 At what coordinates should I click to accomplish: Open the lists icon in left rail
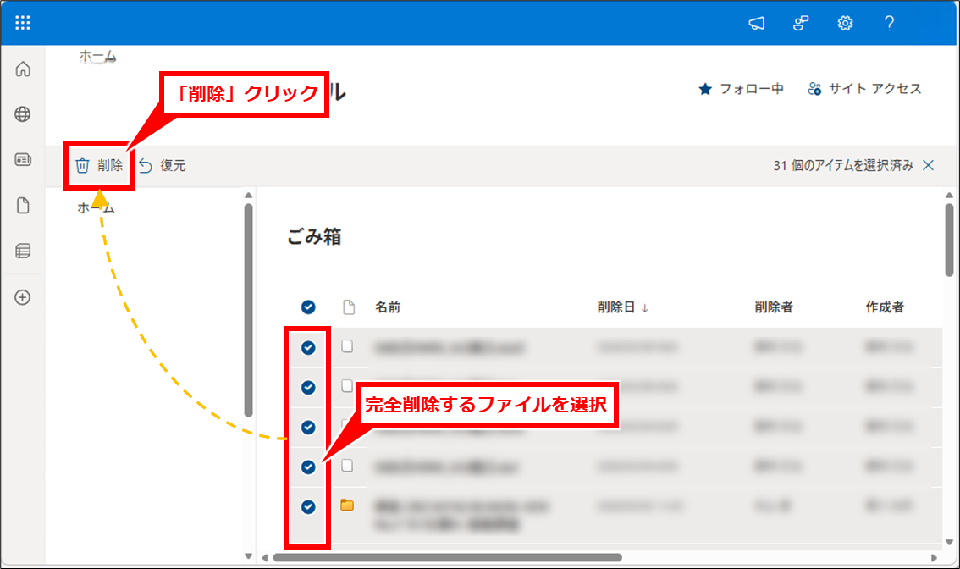click(23, 251)
